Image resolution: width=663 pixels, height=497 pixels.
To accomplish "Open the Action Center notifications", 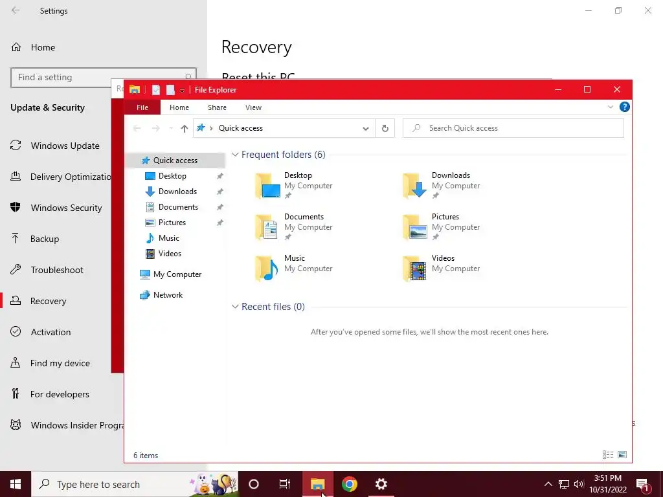I will pyautogui.click(x=643, y=485).
